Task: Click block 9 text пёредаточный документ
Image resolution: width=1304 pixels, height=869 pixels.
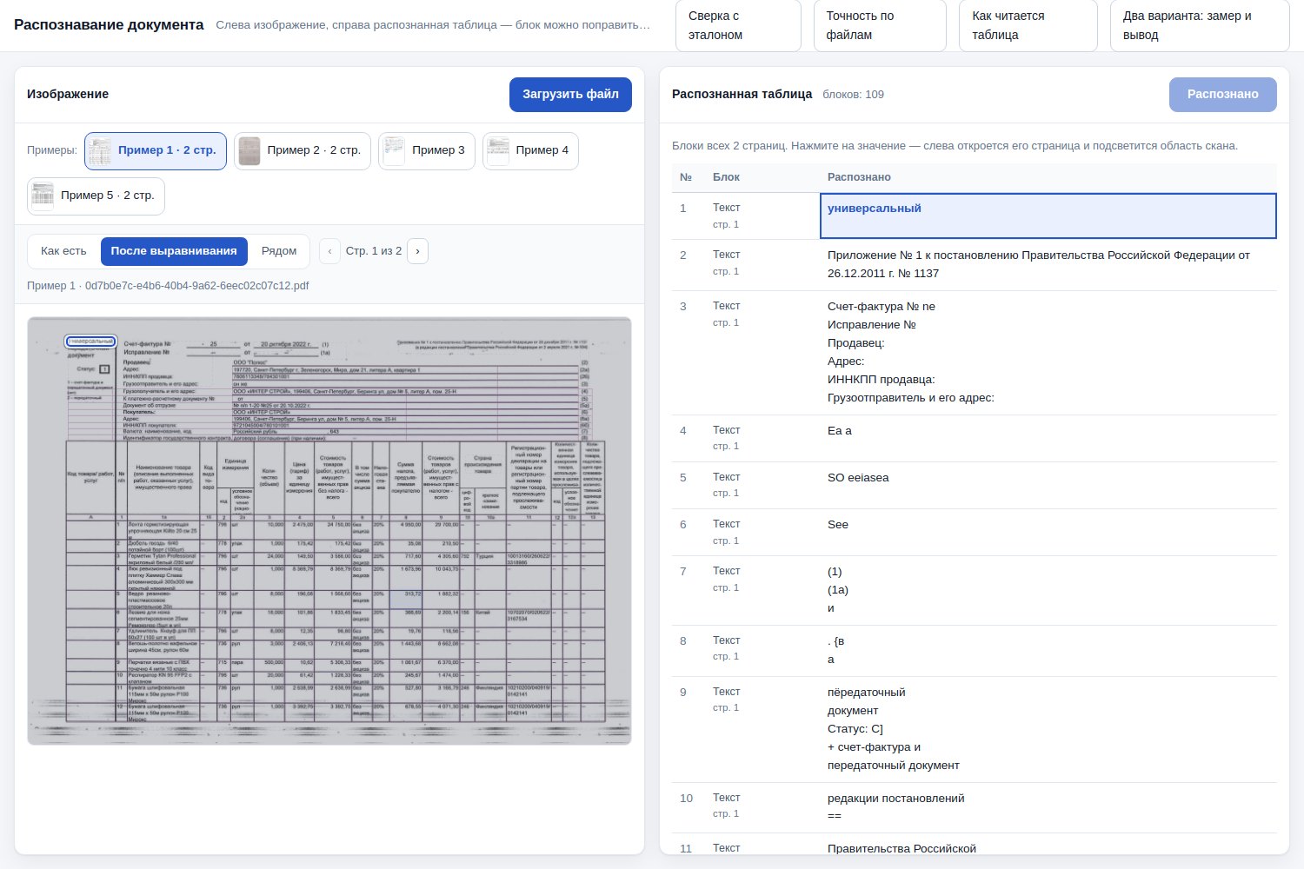Action: [x=1048, y=729]
